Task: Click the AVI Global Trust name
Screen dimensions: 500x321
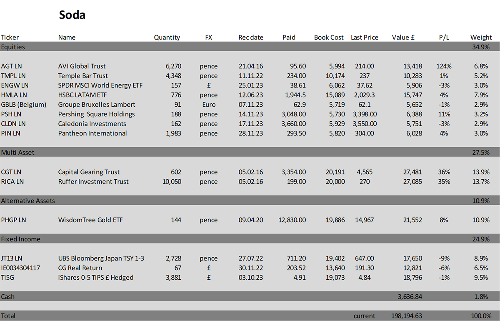Action: pos(82,66)
